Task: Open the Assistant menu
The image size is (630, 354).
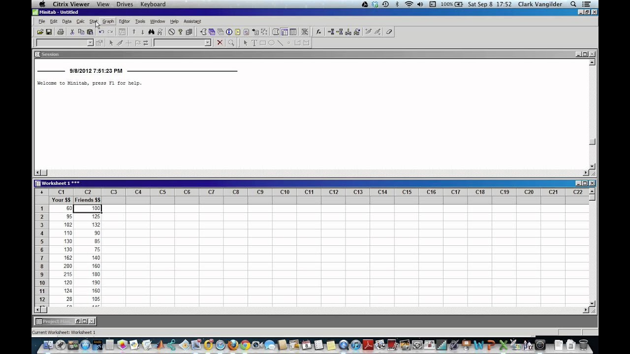Action: [192, 21]
